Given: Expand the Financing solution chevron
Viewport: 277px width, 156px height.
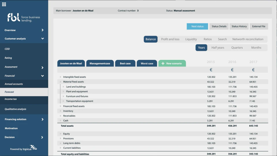Looking at the screenshot, I should [42, 119].
